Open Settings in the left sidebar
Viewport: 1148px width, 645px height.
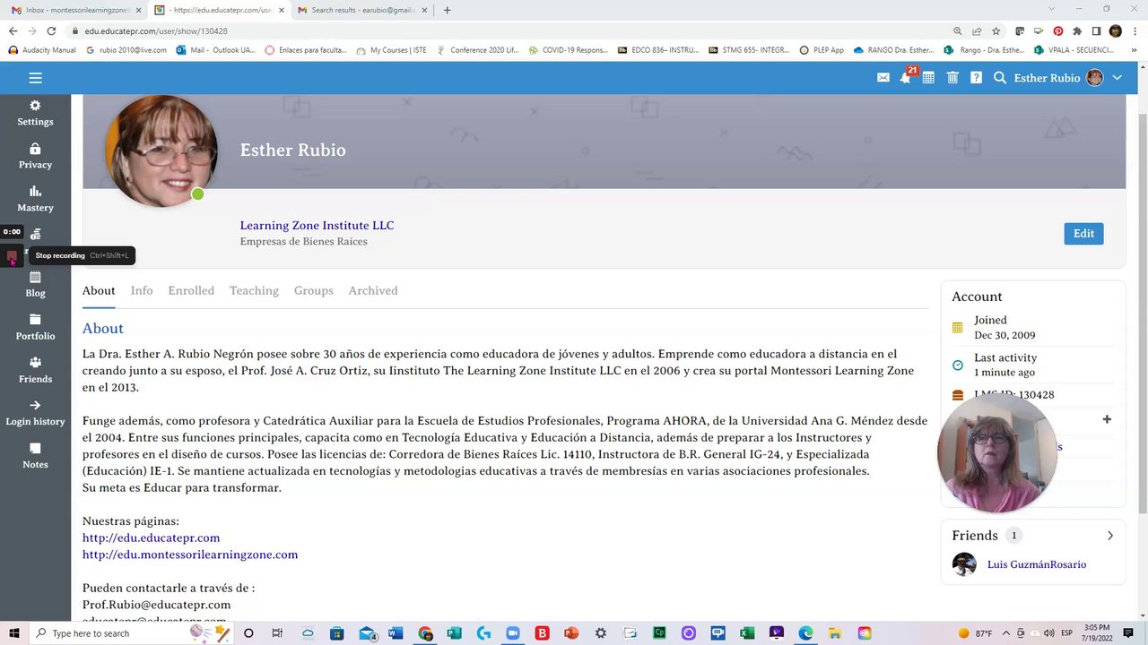(35, 113)
